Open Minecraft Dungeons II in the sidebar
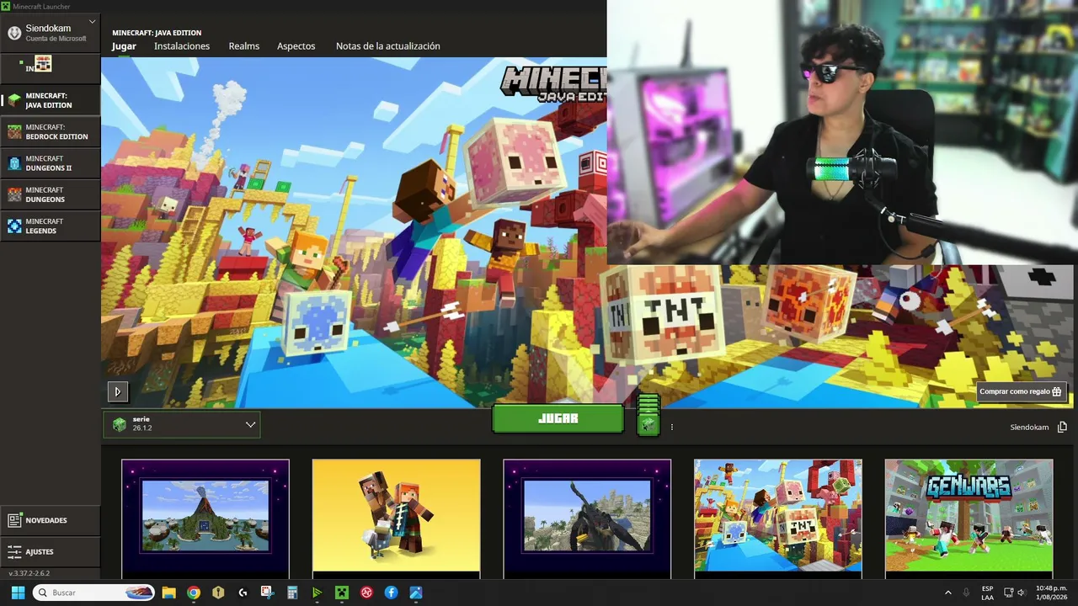Viewport: 1078px width, 606px height. [51, 163]
